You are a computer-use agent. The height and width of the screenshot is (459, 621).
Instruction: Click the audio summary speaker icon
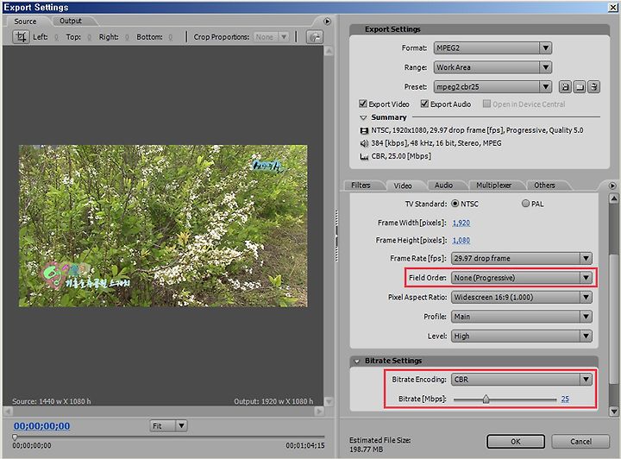364,143
